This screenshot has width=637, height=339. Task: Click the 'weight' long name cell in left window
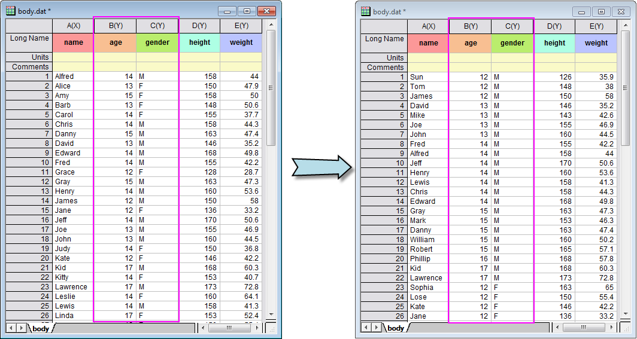coord(241,42)
